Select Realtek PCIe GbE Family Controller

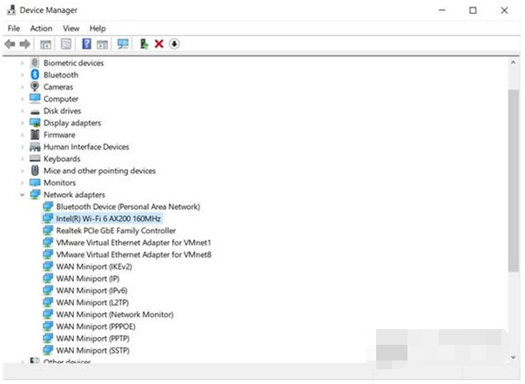coord(115,231)
